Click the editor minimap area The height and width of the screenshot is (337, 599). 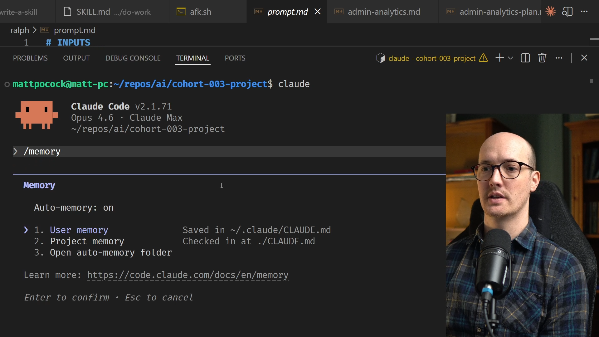pyautogui.click(x=594, y=39)
